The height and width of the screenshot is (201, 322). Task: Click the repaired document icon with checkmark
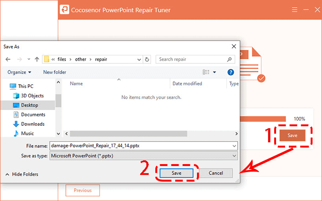(x=252, y=65)
